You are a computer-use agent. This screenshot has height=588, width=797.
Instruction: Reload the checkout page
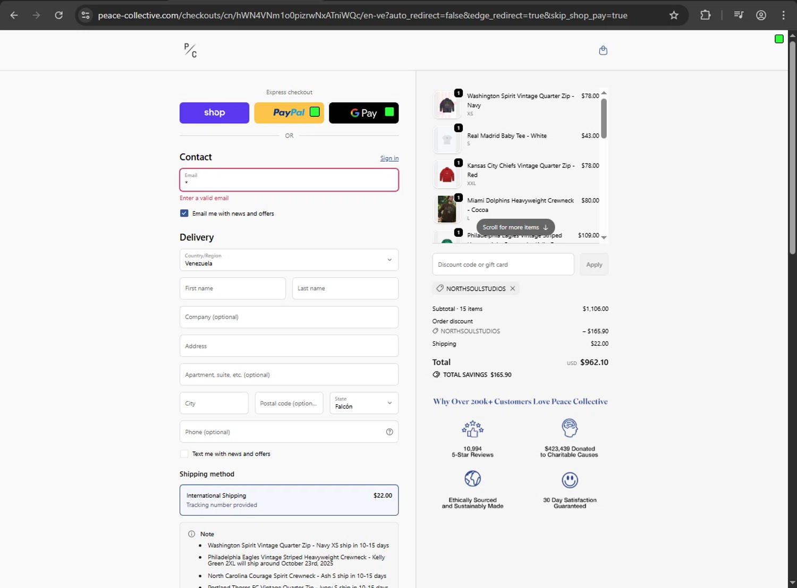pyautogui.click(x=59, y=15)
